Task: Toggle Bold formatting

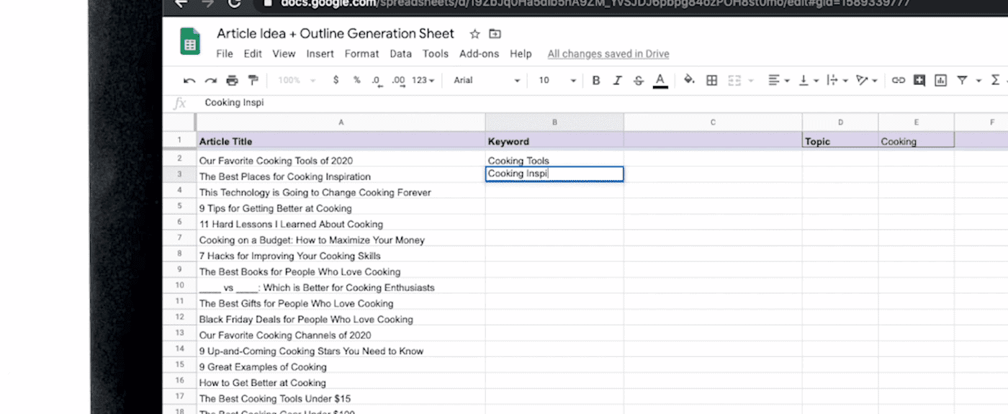Action: click(595, 81)
